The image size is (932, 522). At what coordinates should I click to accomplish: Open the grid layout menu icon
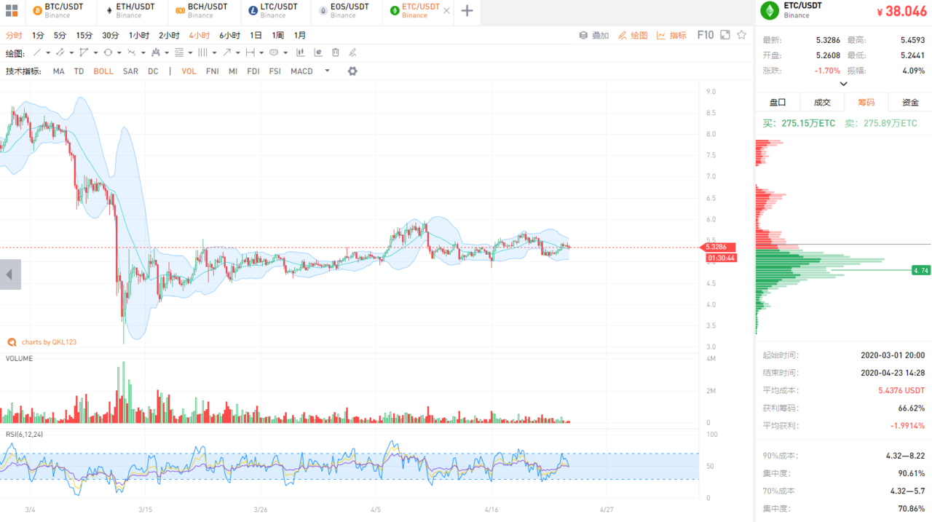[x=12, y=11]
